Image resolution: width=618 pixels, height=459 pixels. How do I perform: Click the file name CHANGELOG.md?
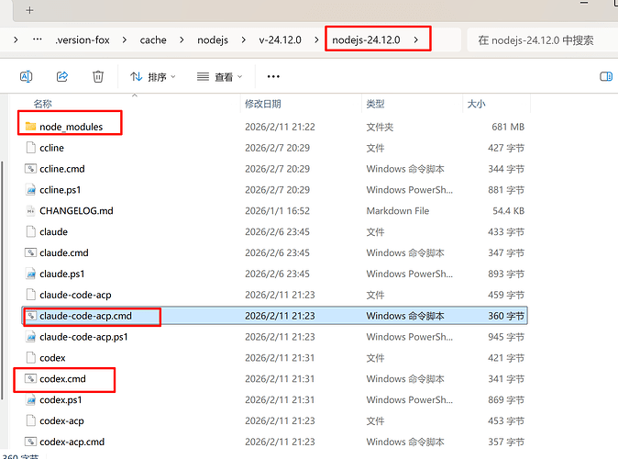76,211
